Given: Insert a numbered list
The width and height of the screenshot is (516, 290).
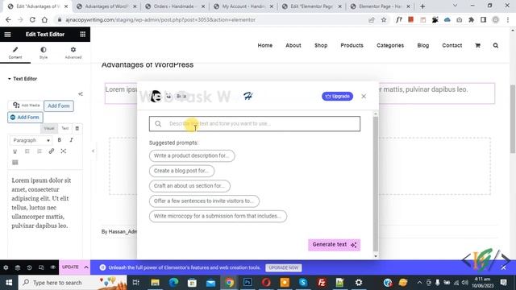Looking at the screenshot, I should [40, 151].
